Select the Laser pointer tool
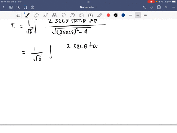Image resolution: width=177 pixels, height=133 pixels. 100,15
